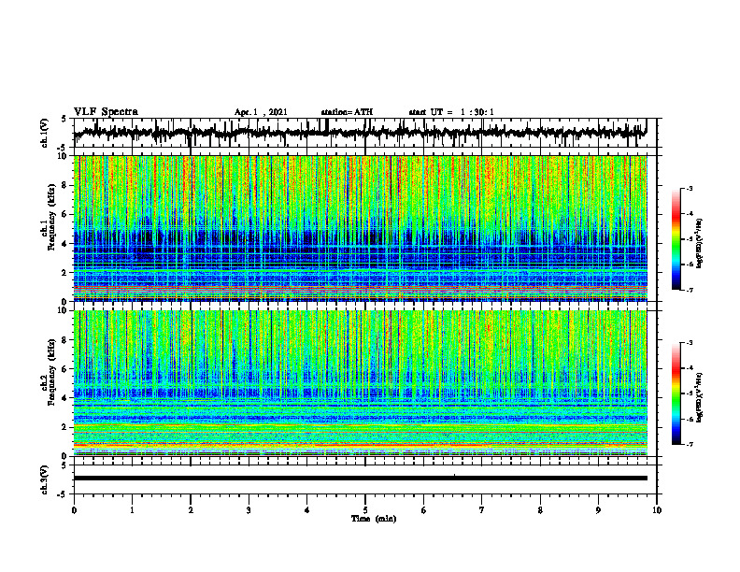The height and width of the screenshot is (572, 740).
Task: Click the ch.2 "Frequency (kHz)" axis label
Action: click(51, 371)
